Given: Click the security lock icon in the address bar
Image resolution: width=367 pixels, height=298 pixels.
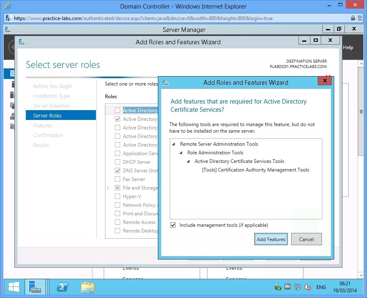Looking at the screenshot, I should click(x=353, y=18).
